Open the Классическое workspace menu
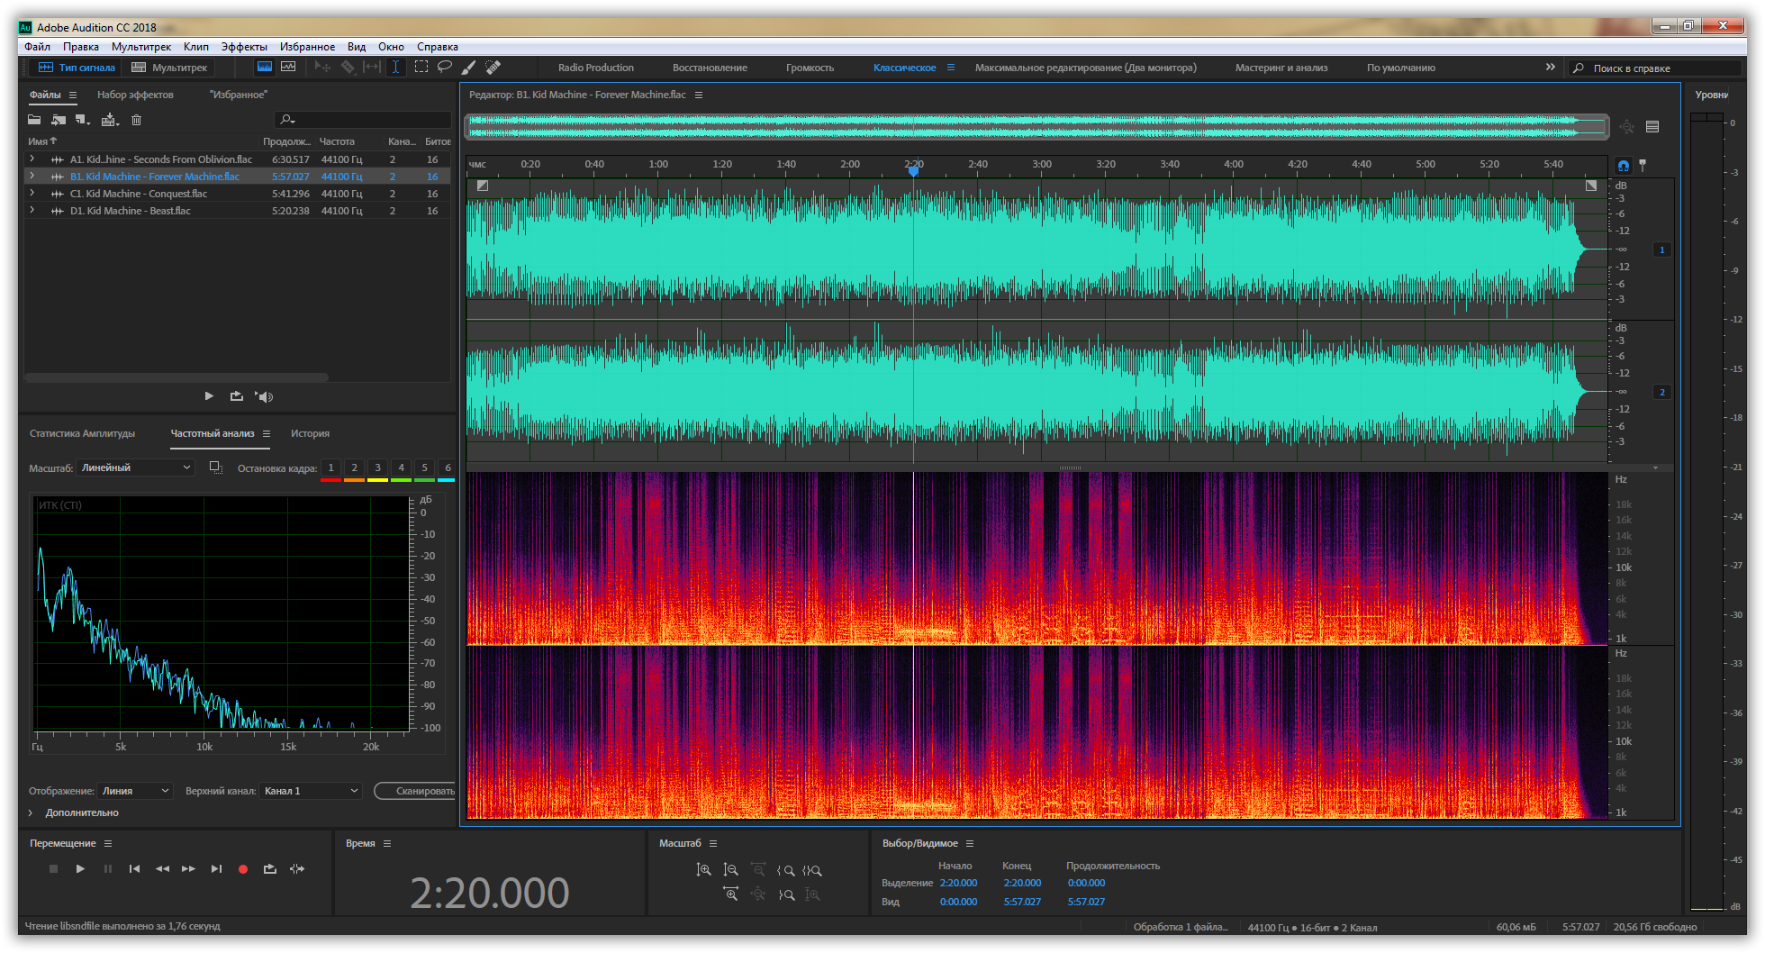The image size is (1765, 953). pyautogui.click(x=950, y=68)
